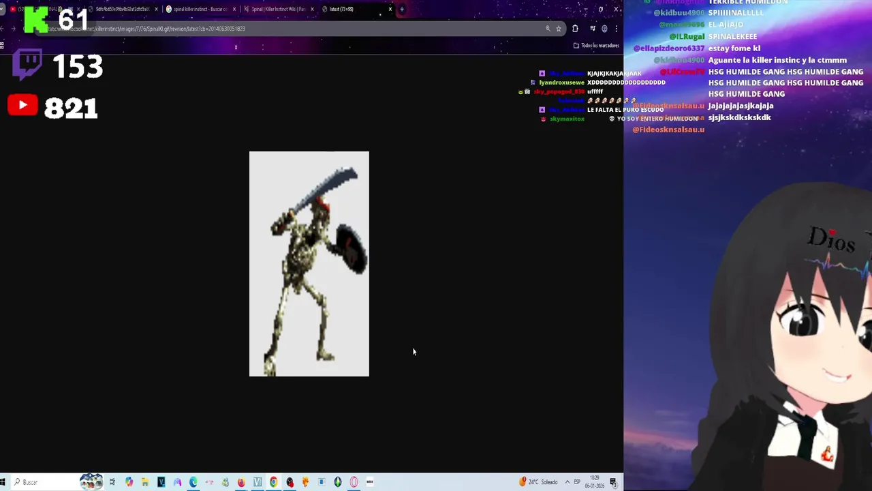Open Copilot icon in the taskbar

[129, 482]
